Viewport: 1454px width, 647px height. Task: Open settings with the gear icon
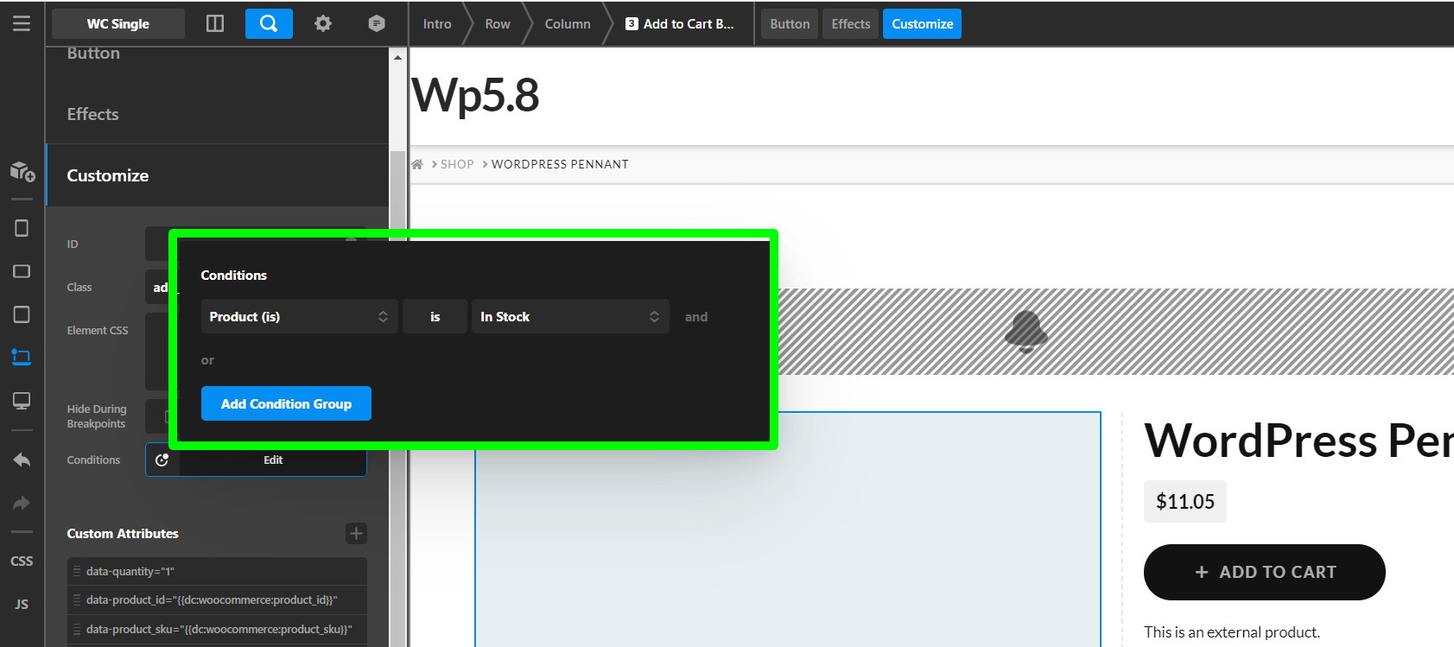pos(323,23)
